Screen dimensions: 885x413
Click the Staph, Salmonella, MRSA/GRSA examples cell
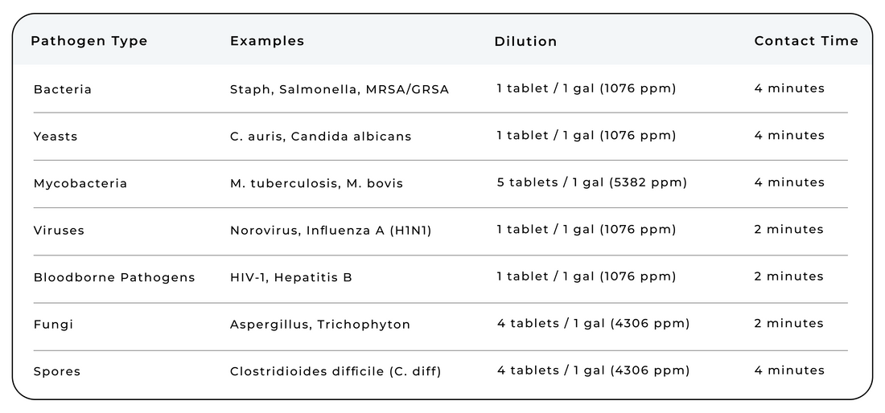coord(340,89)
